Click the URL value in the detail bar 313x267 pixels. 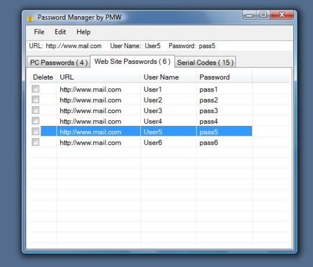(74, 46)
